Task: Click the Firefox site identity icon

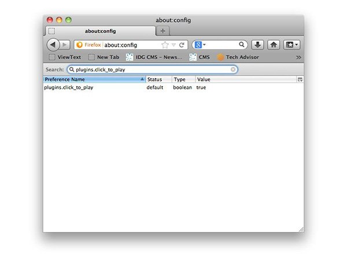Action: click(89, 45)
